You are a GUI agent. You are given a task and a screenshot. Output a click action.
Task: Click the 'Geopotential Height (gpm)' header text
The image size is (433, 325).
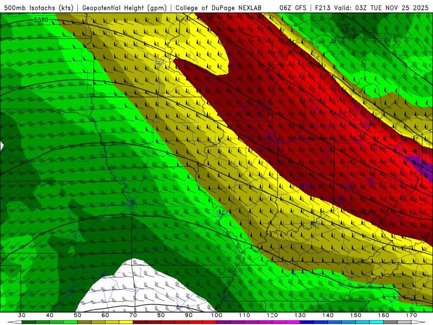[x=124, y=8]
